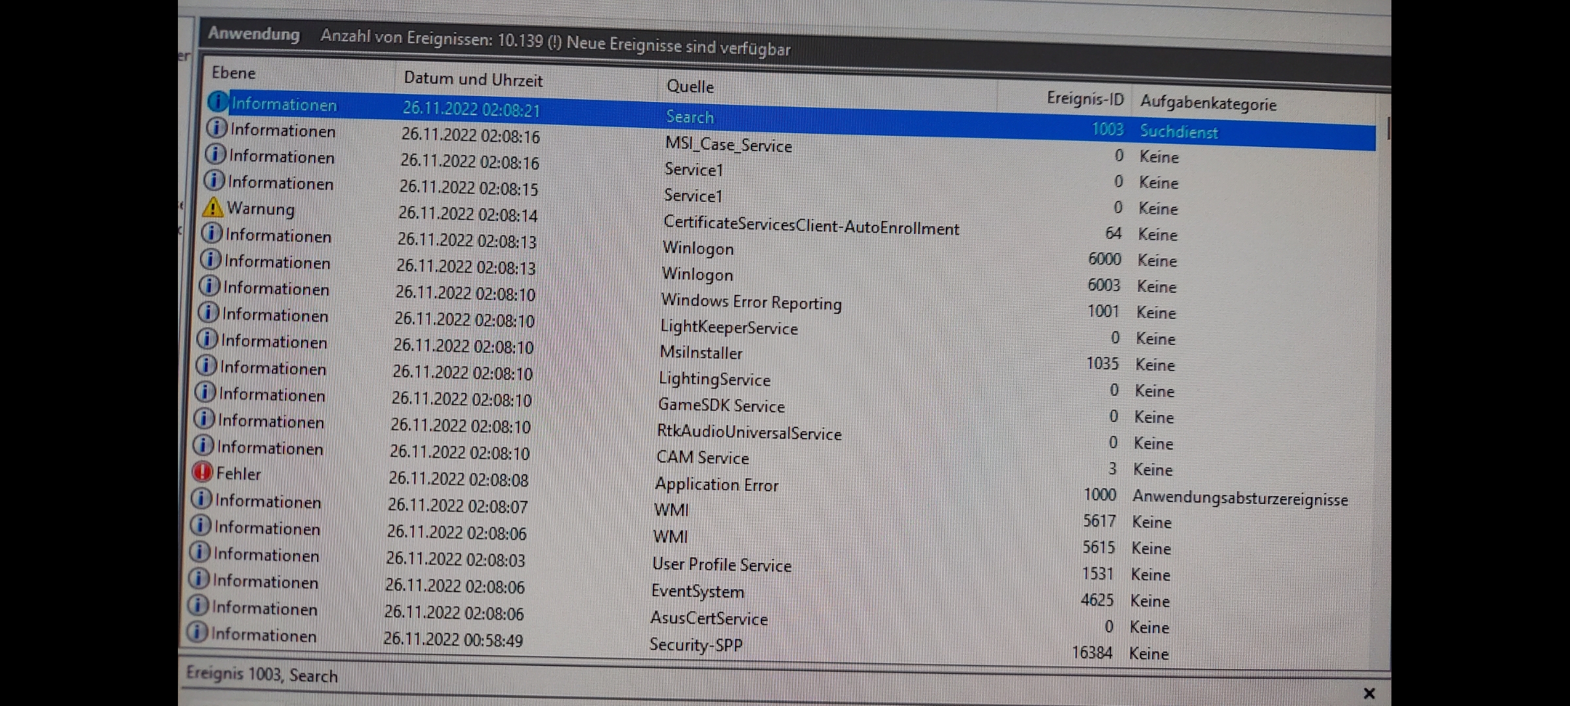Select the Winlogon event with ID 6003
Viewport: 1570px width, 706px height.
point(697,275)
